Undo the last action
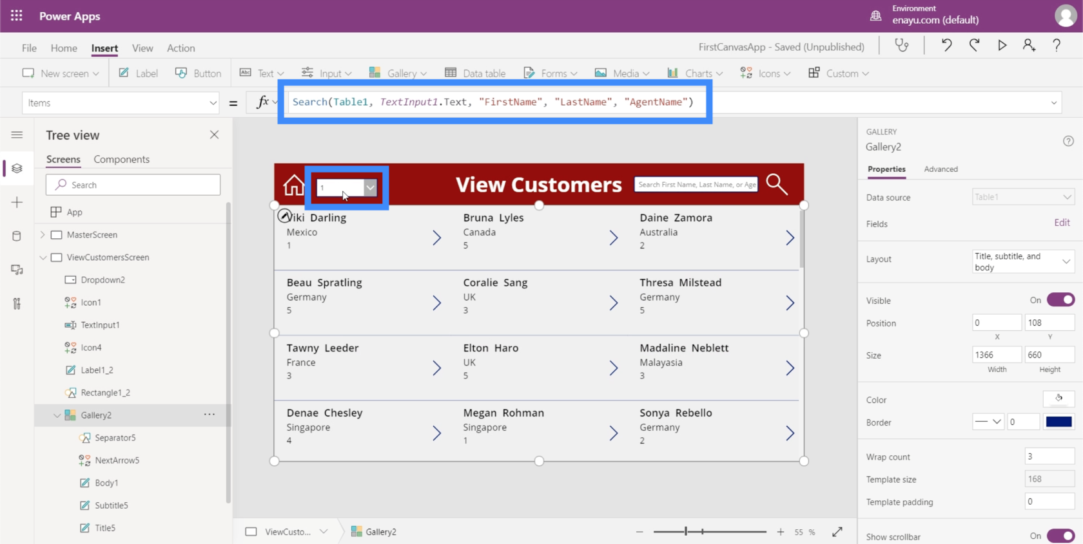Screen dimensions: 1083x544 tap(946, 45)
